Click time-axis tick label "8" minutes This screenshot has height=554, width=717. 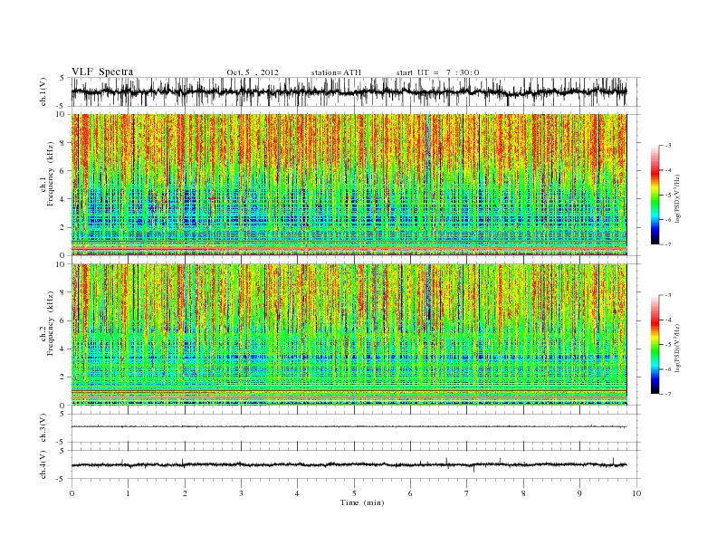[523, 493]
